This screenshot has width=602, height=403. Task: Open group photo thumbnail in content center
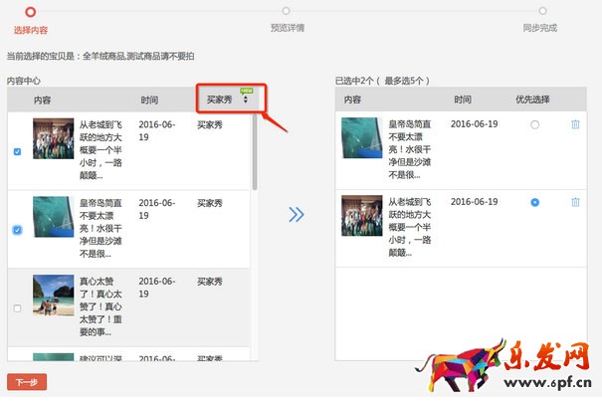(x=54, y=138)
